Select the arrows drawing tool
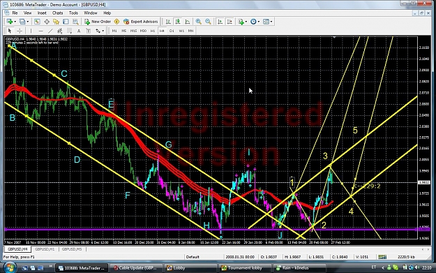The image size is (436, 273). pos(98,31)
